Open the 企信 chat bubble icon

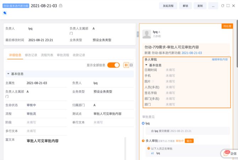pyautogui.click(x=226, y=153)
